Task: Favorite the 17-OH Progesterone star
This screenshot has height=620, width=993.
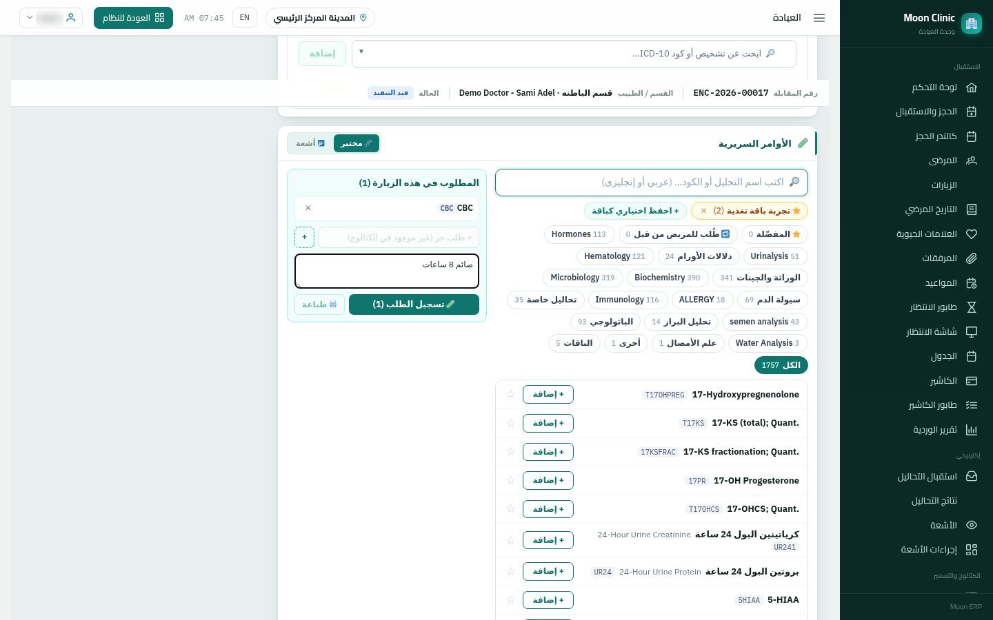Action: click(x=510, y=481)
